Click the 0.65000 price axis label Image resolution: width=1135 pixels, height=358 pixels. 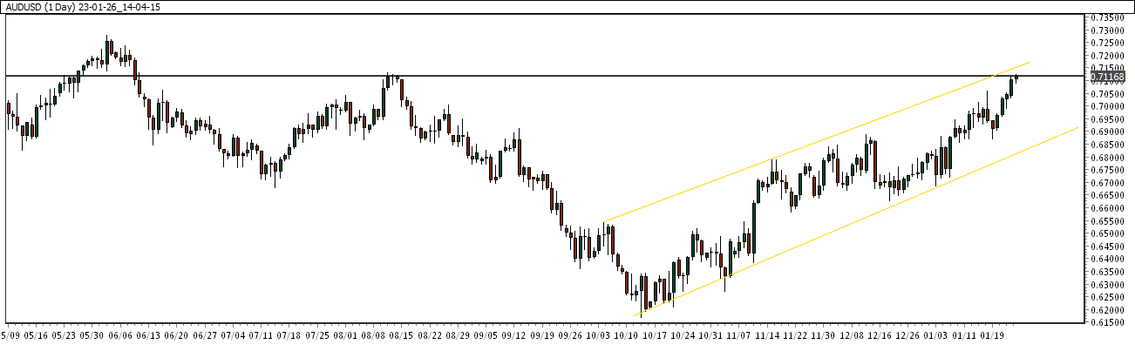[x=1108, y=233]
